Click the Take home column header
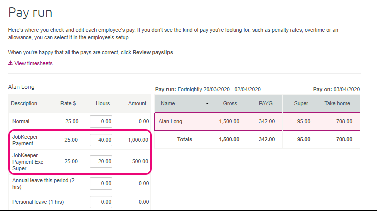377x211 pixels. [x=339, y=103]
